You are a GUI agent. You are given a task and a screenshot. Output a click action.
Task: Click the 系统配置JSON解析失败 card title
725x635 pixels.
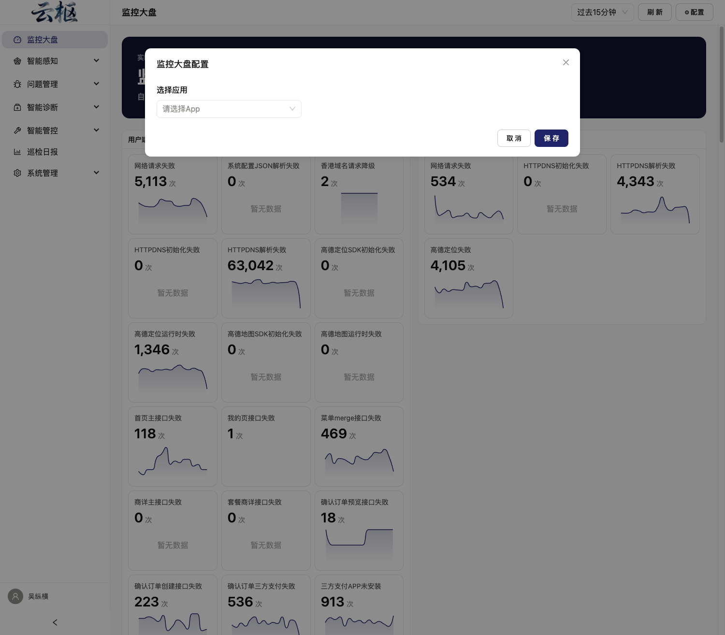coord(263,166)
